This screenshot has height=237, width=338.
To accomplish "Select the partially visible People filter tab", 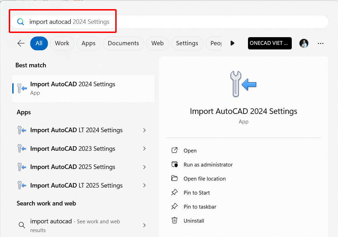I will [214, 43].
